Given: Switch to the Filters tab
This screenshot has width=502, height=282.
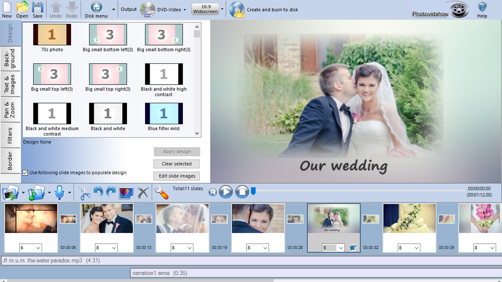Looking at the screenshot, I should click(10, 135).
